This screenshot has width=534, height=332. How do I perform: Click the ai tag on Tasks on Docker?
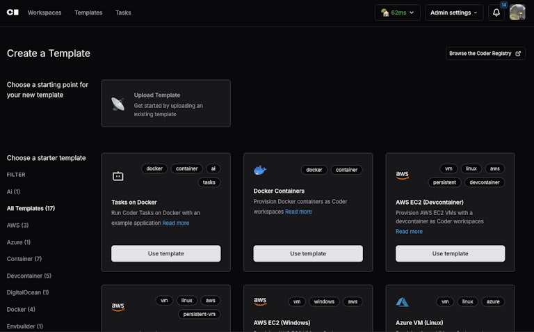coord(213,168)
